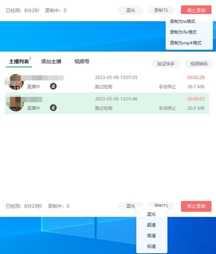Click the "d" icon on first streamer row
Image resolution: width=216 pixels, height=254 pixels.
click(53, 86)
